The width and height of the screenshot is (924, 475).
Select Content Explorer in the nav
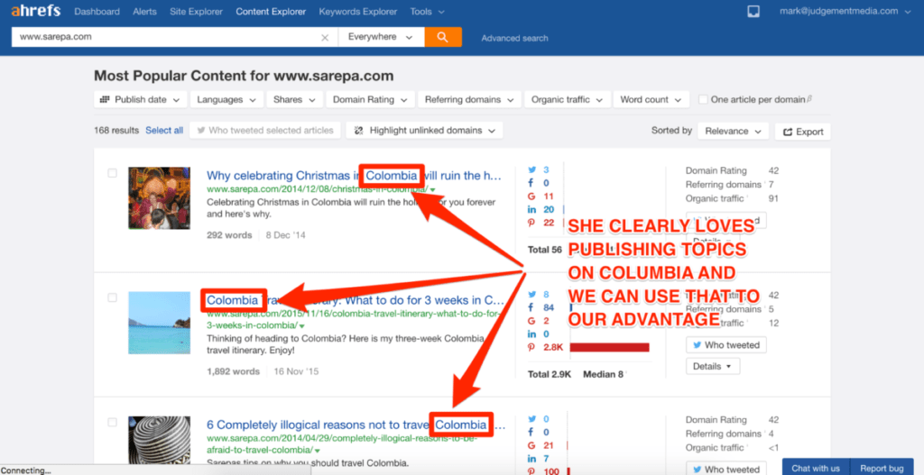coord(271,11)
